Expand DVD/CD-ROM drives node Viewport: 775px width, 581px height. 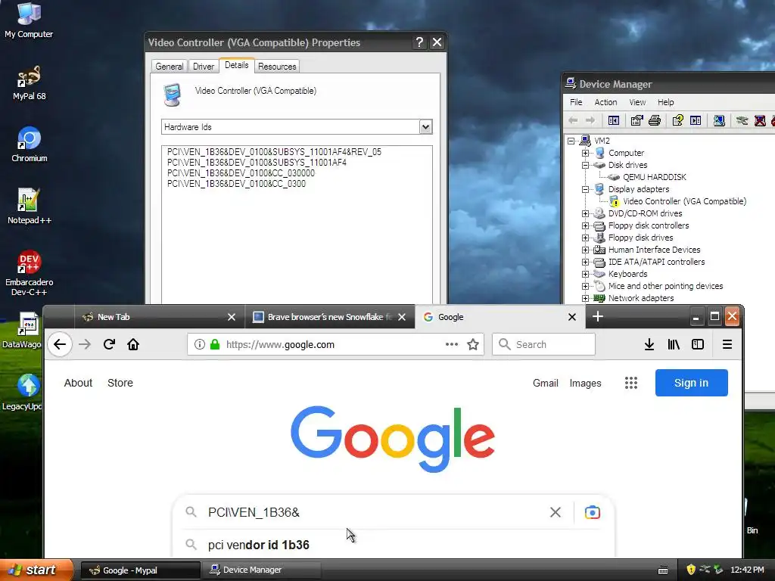(x=585, y=213)
